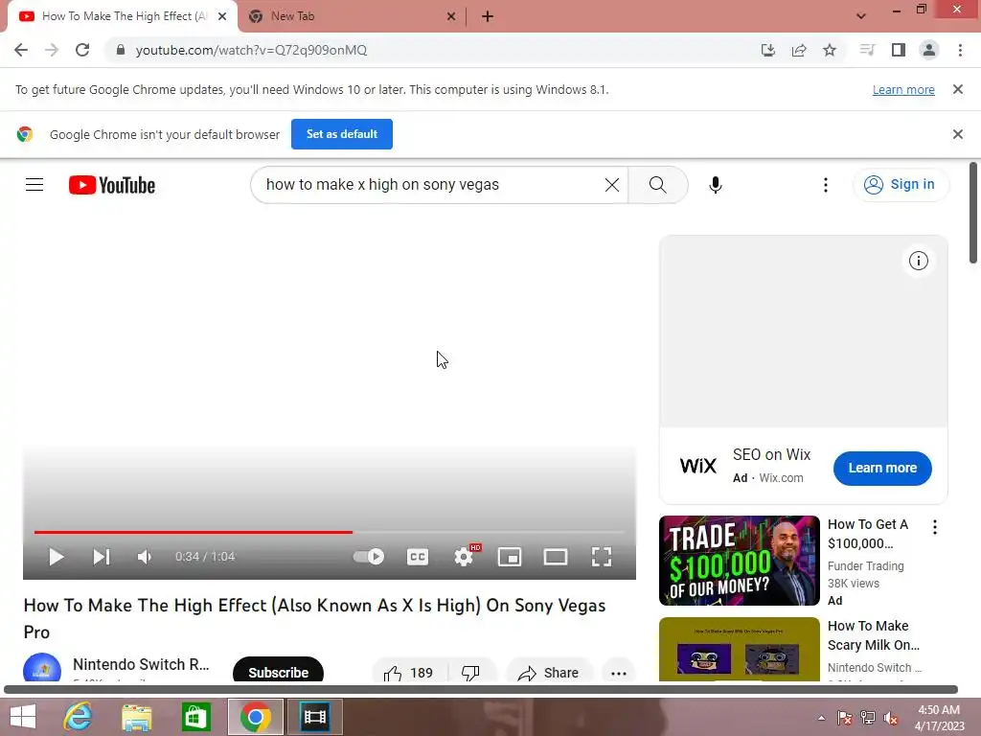
Task: Seek on the red video progress bar
Action: point(330,532)
